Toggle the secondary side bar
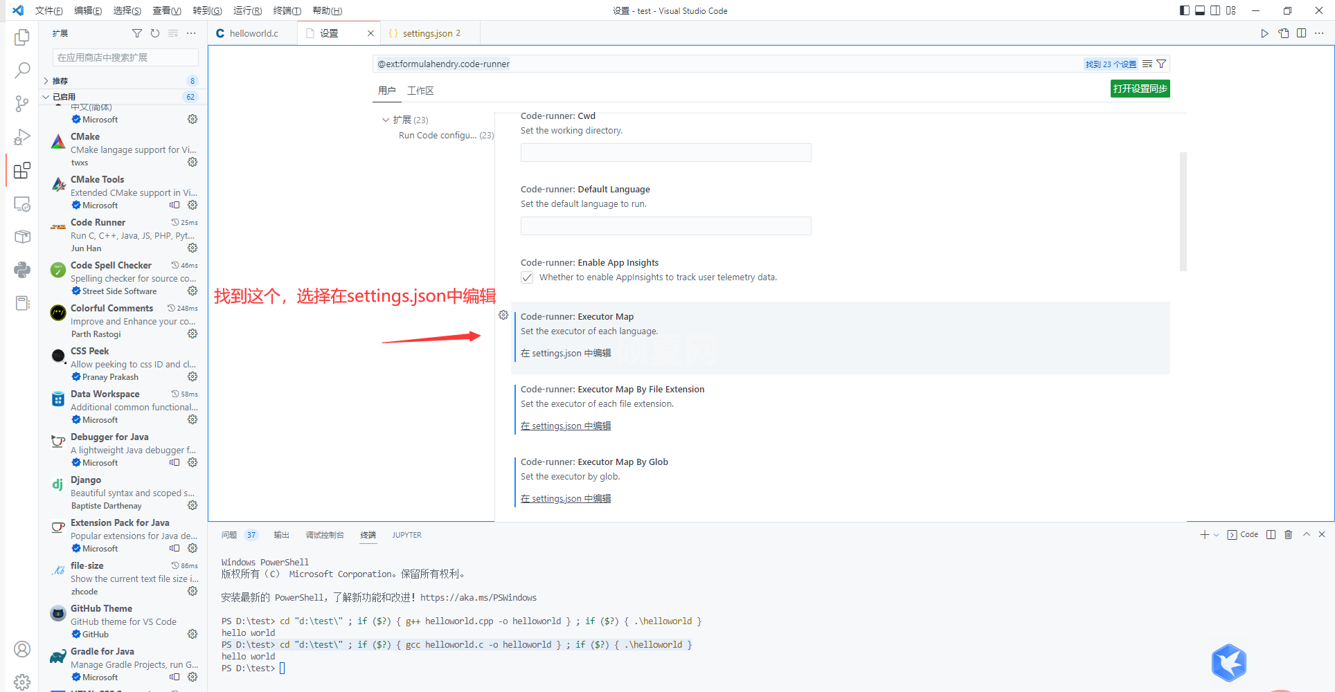This screenshot has height=692, width=1335. click(x=1215, y=10)
